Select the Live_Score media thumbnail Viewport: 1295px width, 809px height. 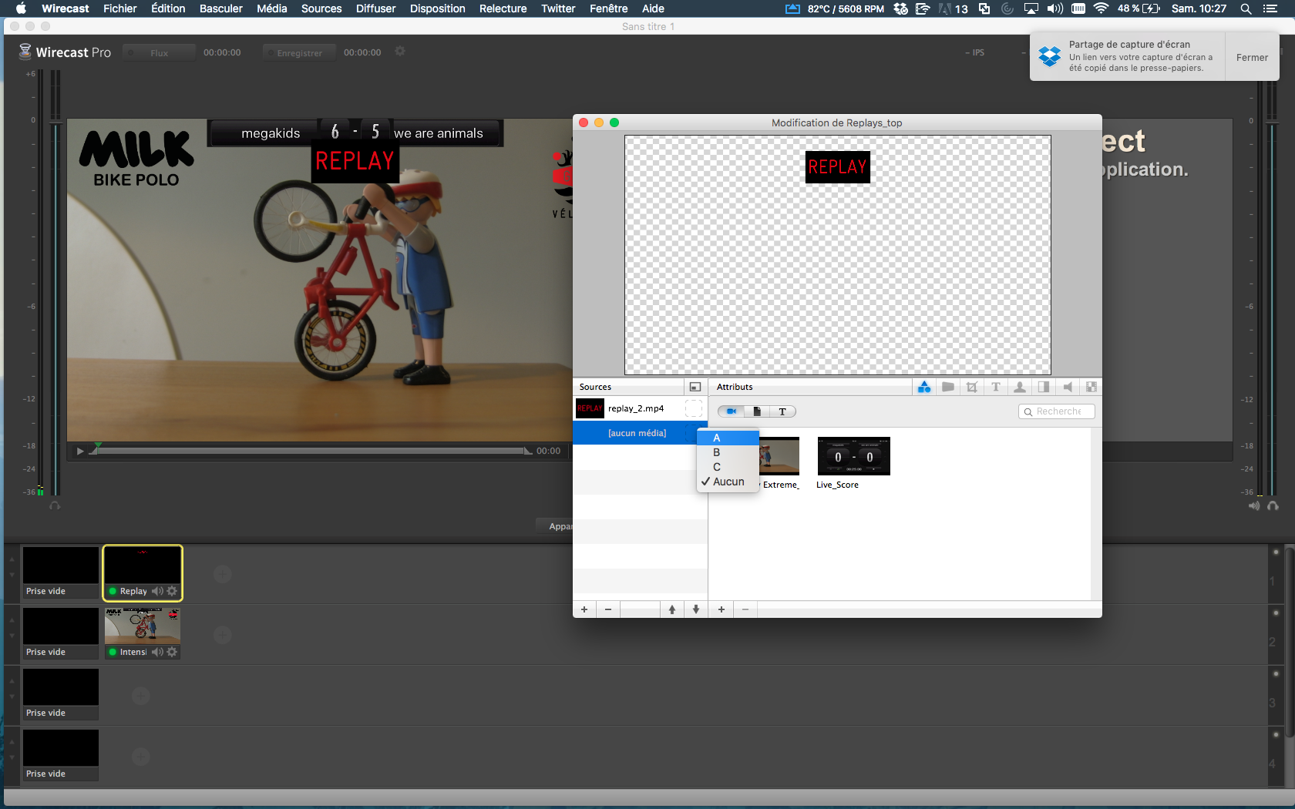pyautogui.click(x=853, y=456)
